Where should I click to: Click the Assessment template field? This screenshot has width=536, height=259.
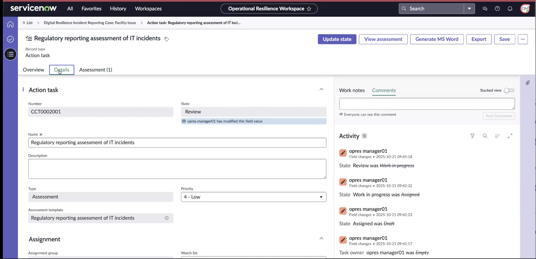pos(101,218)
